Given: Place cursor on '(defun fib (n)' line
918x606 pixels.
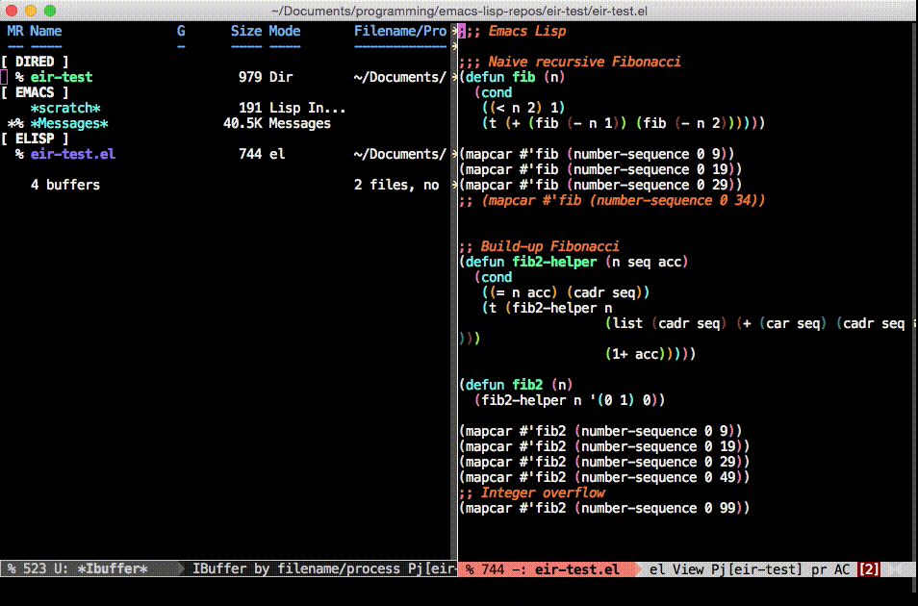Looking at the screenshot, I should pos(512,77).
